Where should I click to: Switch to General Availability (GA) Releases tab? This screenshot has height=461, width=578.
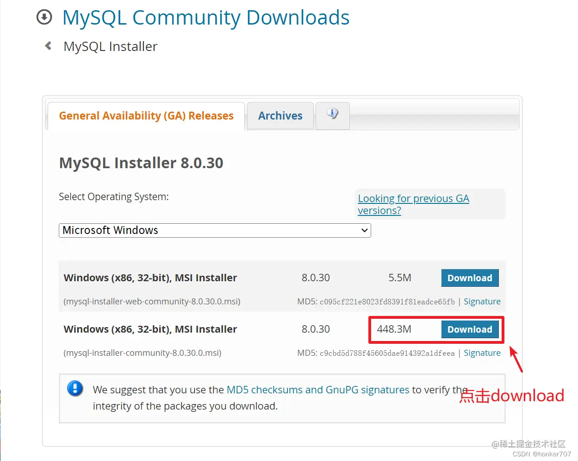tap(146, 116)
